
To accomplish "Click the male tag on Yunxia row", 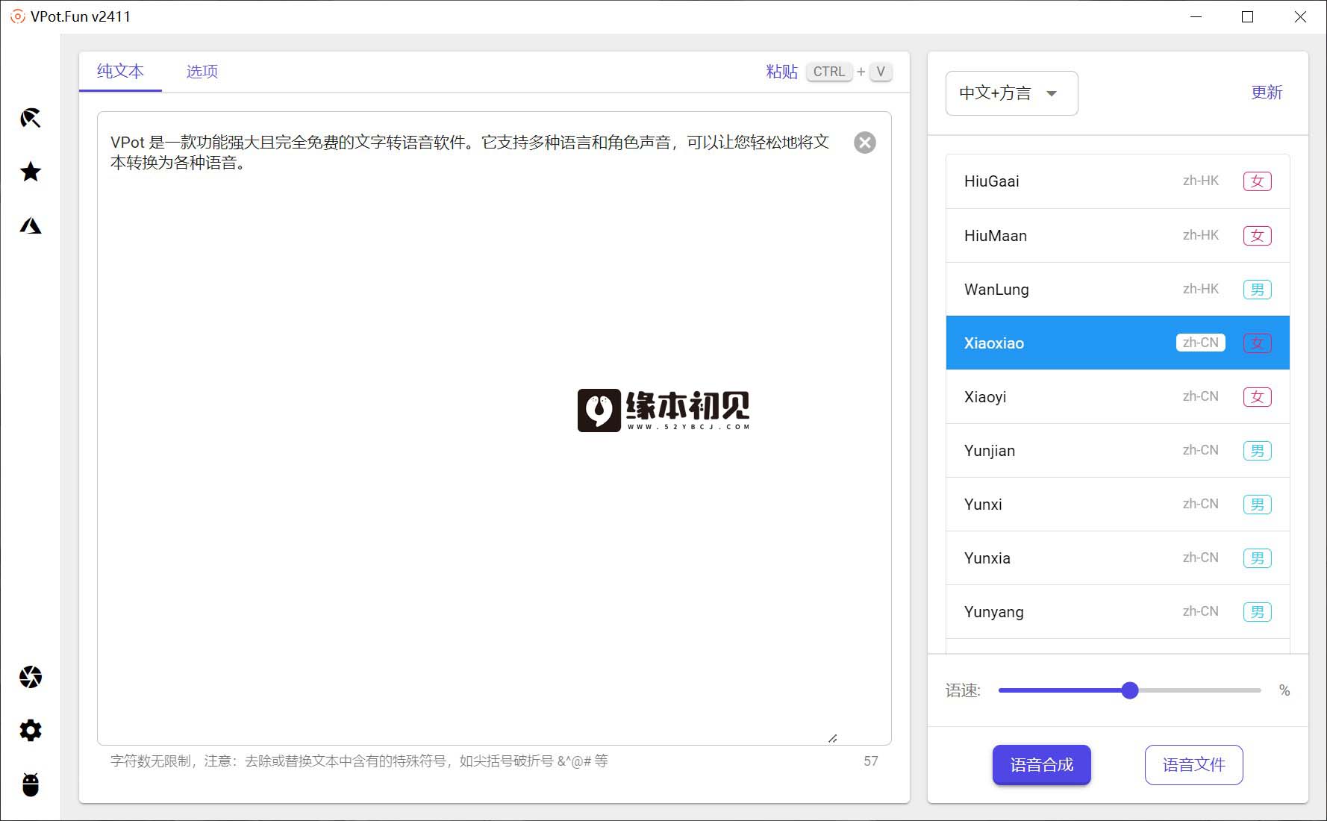I will (x=1258, y=558).
